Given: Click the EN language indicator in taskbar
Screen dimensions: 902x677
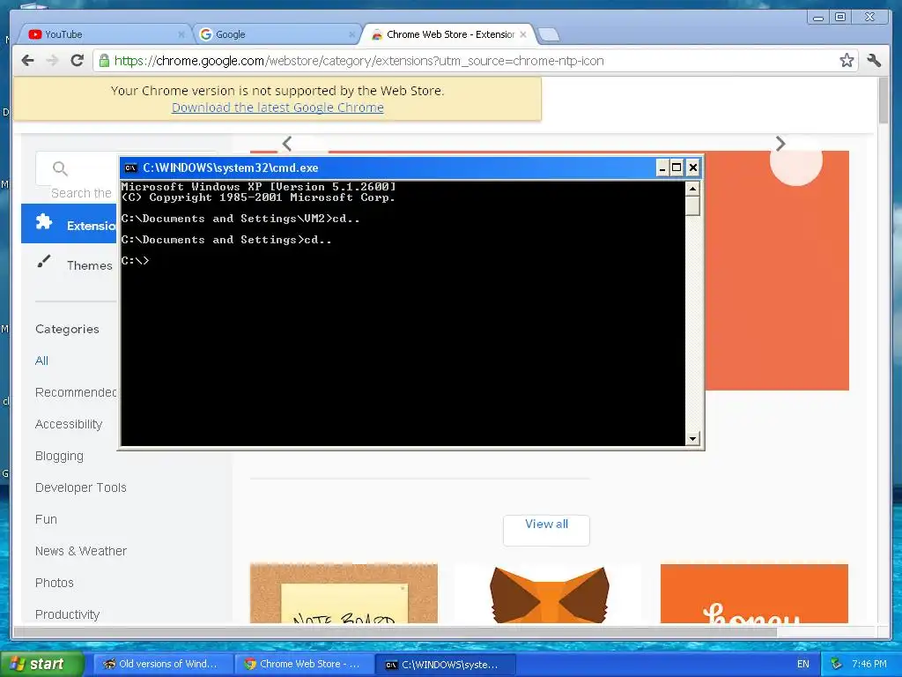Looking at the screenshot, I should point(803,664).
